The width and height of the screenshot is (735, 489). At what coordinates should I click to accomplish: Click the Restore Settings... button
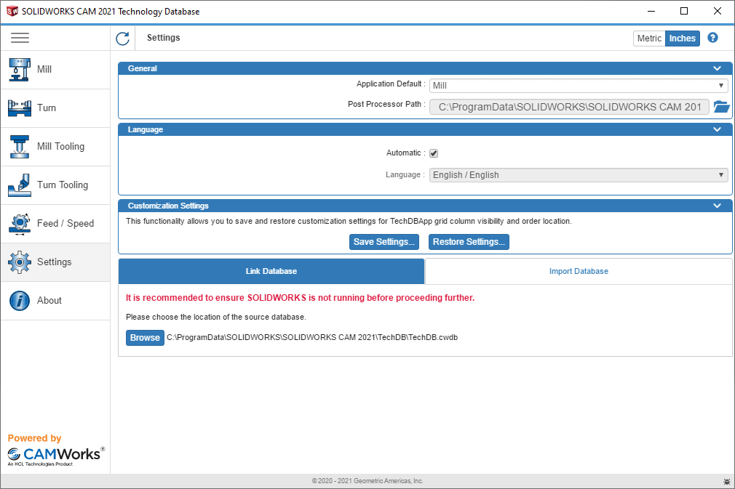(x=469, y=242)
